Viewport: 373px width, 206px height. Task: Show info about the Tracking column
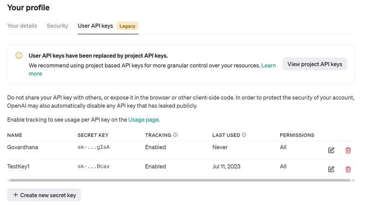175,135
